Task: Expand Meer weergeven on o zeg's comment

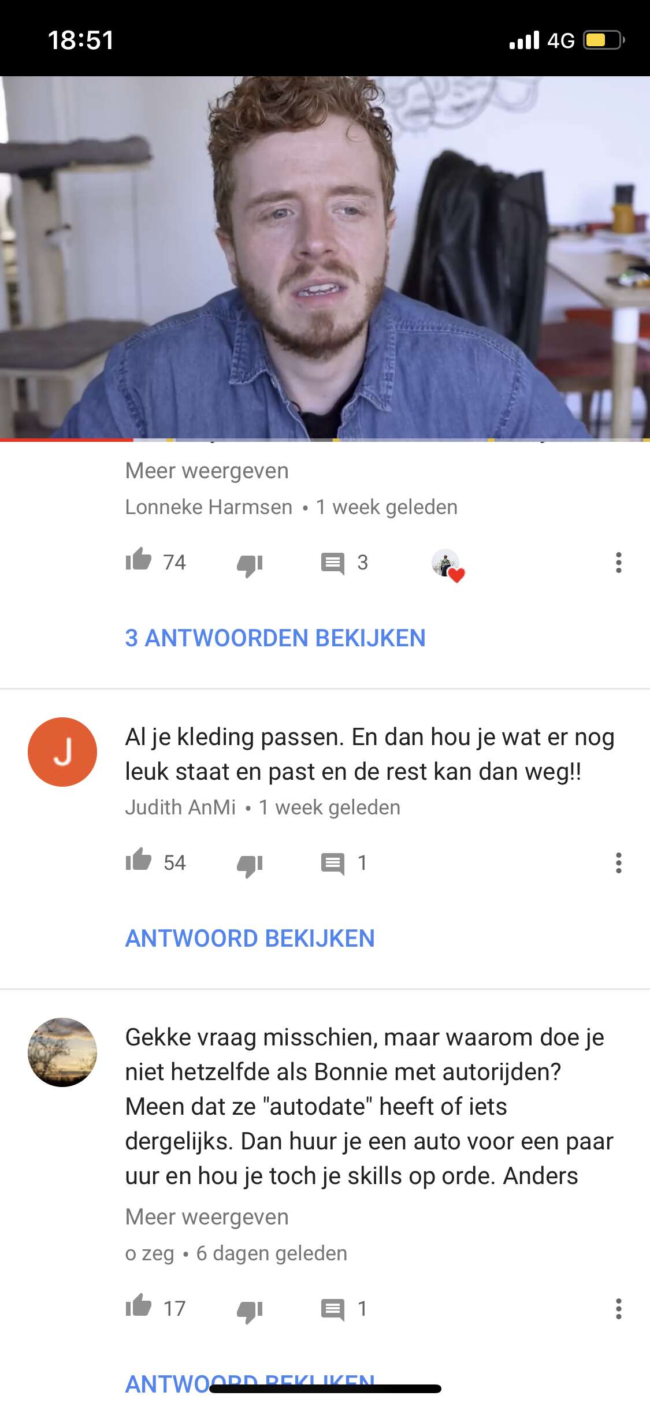Action: pyautogui.click(x=207, y=1217)
